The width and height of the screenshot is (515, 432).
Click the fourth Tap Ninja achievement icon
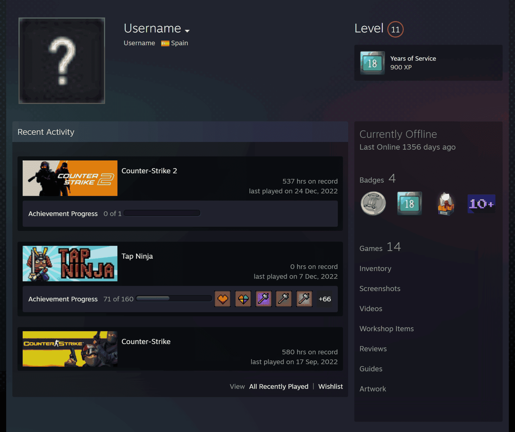[x=284, y=299]
